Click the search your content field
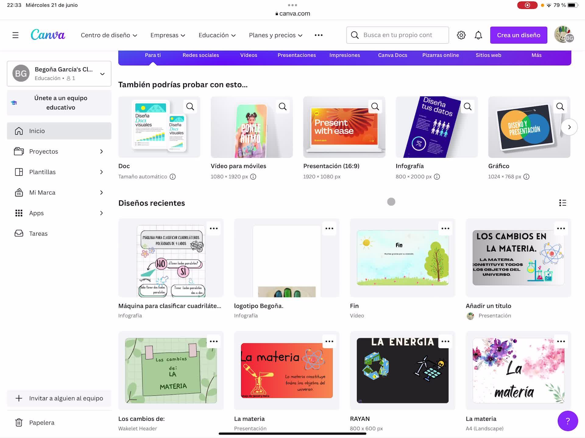The image size is (585, 438). pos(397,35)
